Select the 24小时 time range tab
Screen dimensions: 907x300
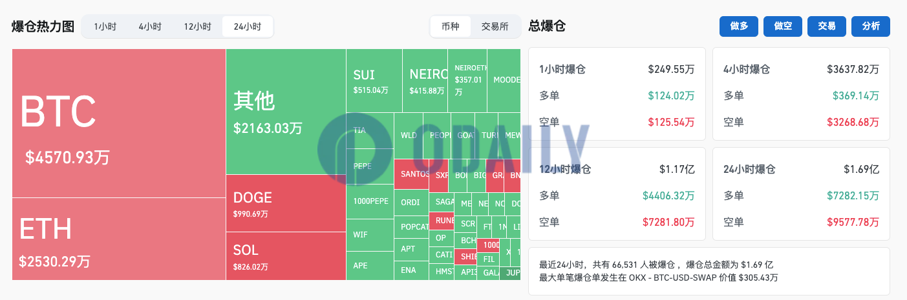[247, 26]
